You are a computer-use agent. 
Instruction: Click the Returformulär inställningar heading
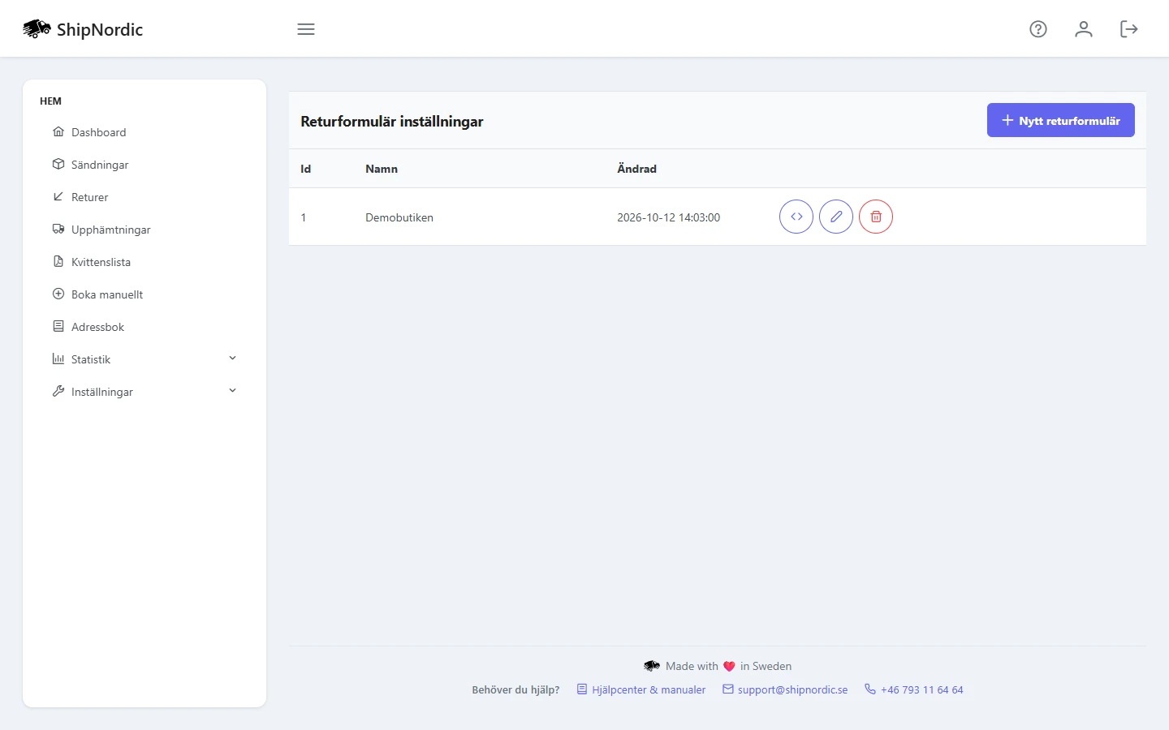tap(392, 122)
